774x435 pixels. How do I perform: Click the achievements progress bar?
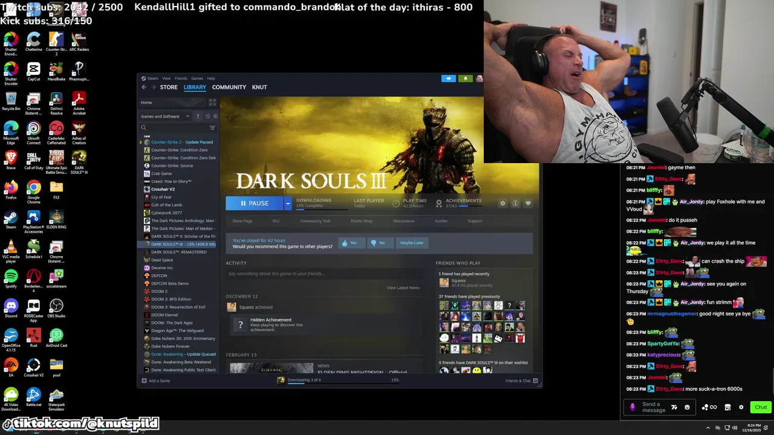472,206
